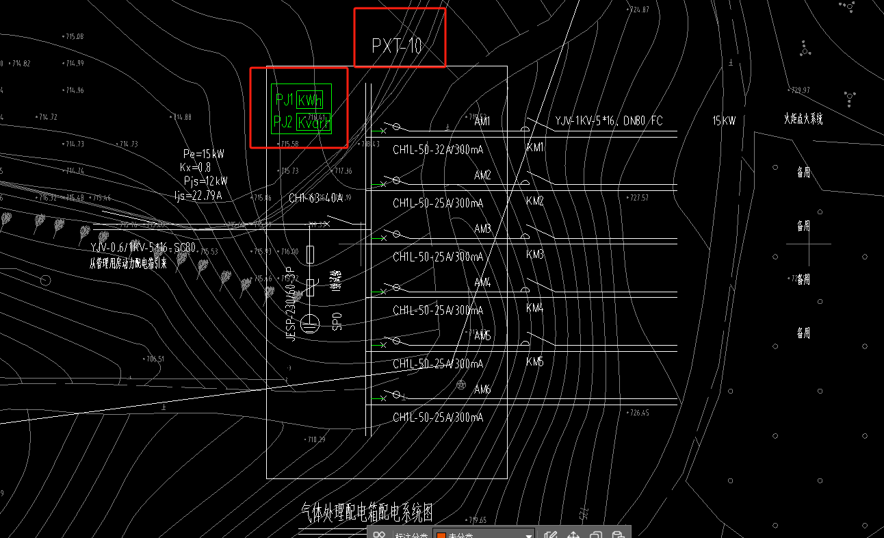Click the paste clipboard icon
884x538 pixels.
[x=617, y=535]
